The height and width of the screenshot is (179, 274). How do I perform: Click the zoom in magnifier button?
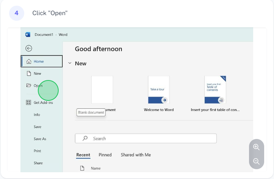pyautogui.click(x=256, y=147)
